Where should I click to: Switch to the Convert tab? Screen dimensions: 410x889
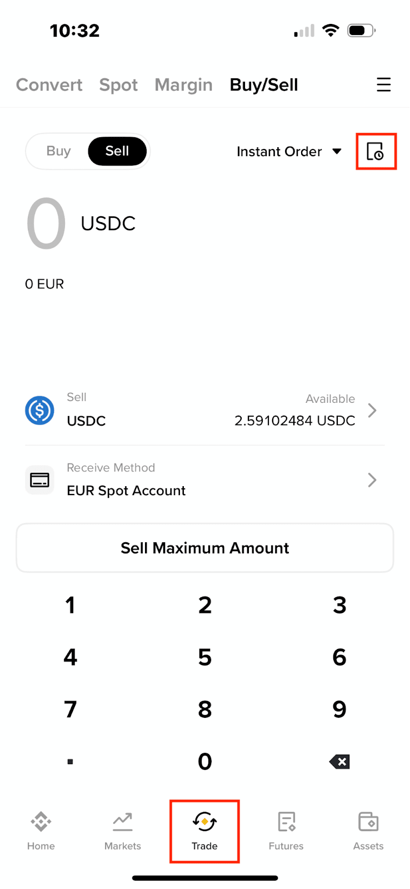[x=49, y=84]
